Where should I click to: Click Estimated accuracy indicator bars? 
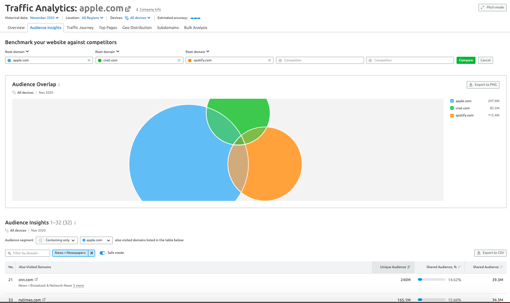195,18
